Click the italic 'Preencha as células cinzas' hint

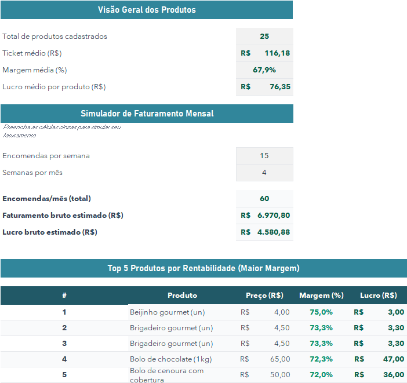pos(62,131)
